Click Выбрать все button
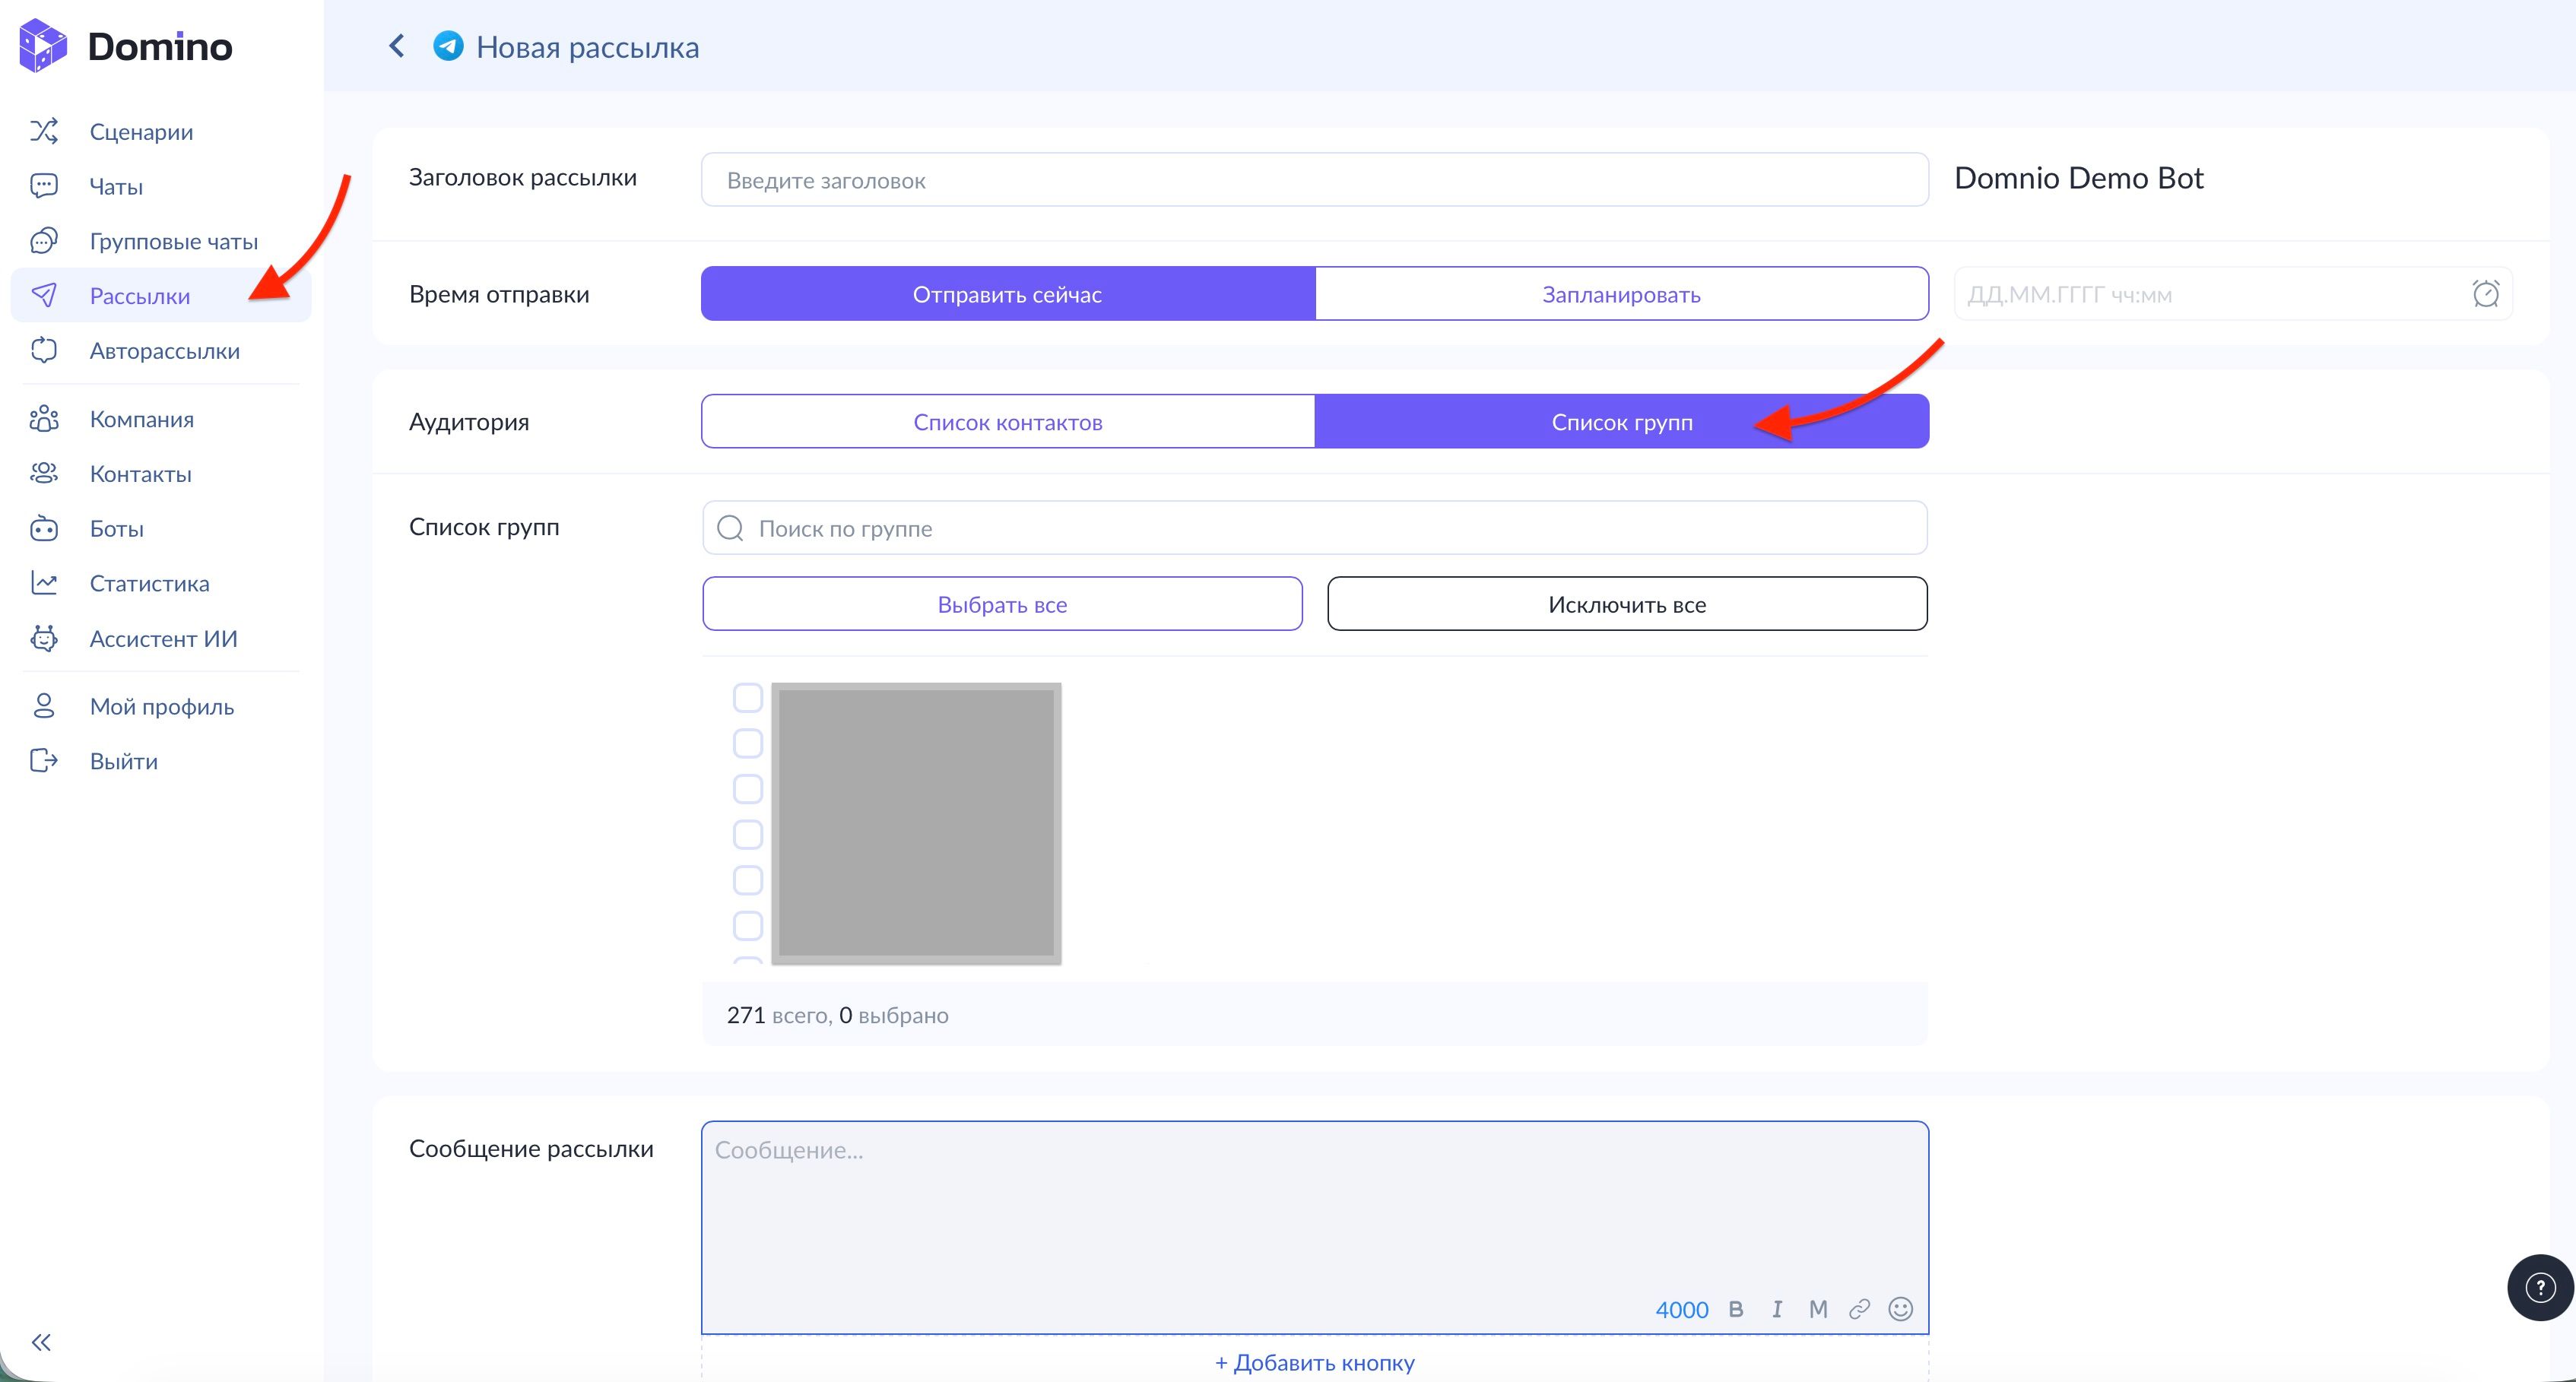The height and width of the screenshot is (1382, 2576). coord(1002,604)
